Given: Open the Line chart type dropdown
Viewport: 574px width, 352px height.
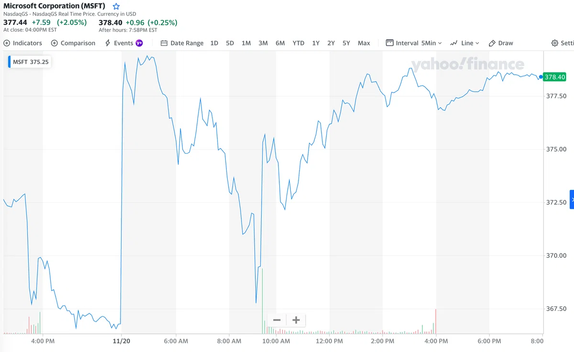Looking at the screenshot, I should tap(465, 43).
